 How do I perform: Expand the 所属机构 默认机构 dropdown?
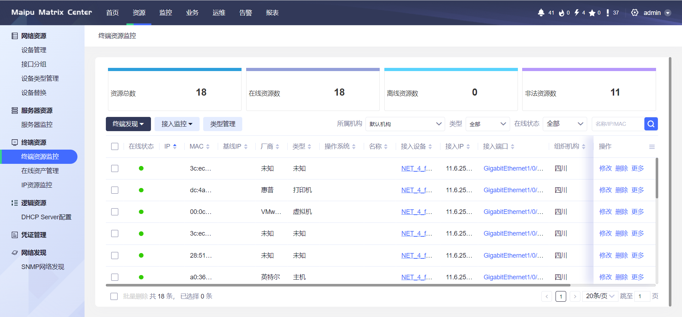click(405, 124)
